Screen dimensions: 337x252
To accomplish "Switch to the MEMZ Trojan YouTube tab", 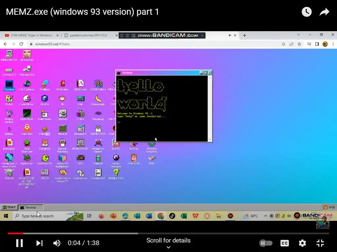I will coord(32,35).
